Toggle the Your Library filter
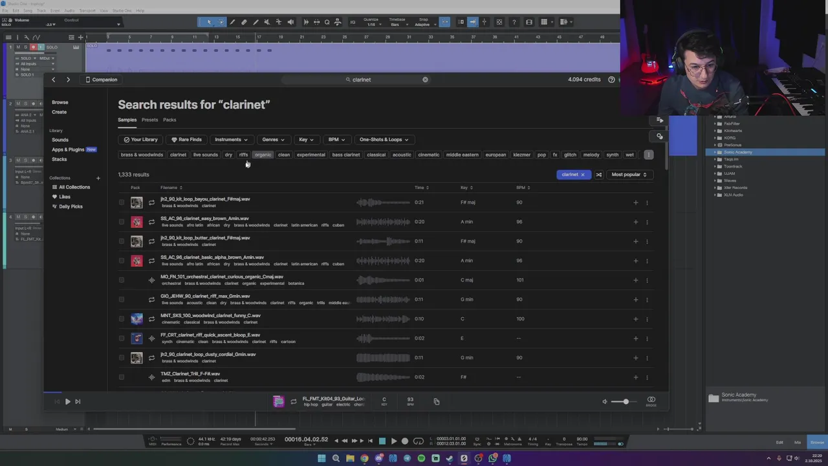This screenshot has height=466, width=828. point(140,139)
